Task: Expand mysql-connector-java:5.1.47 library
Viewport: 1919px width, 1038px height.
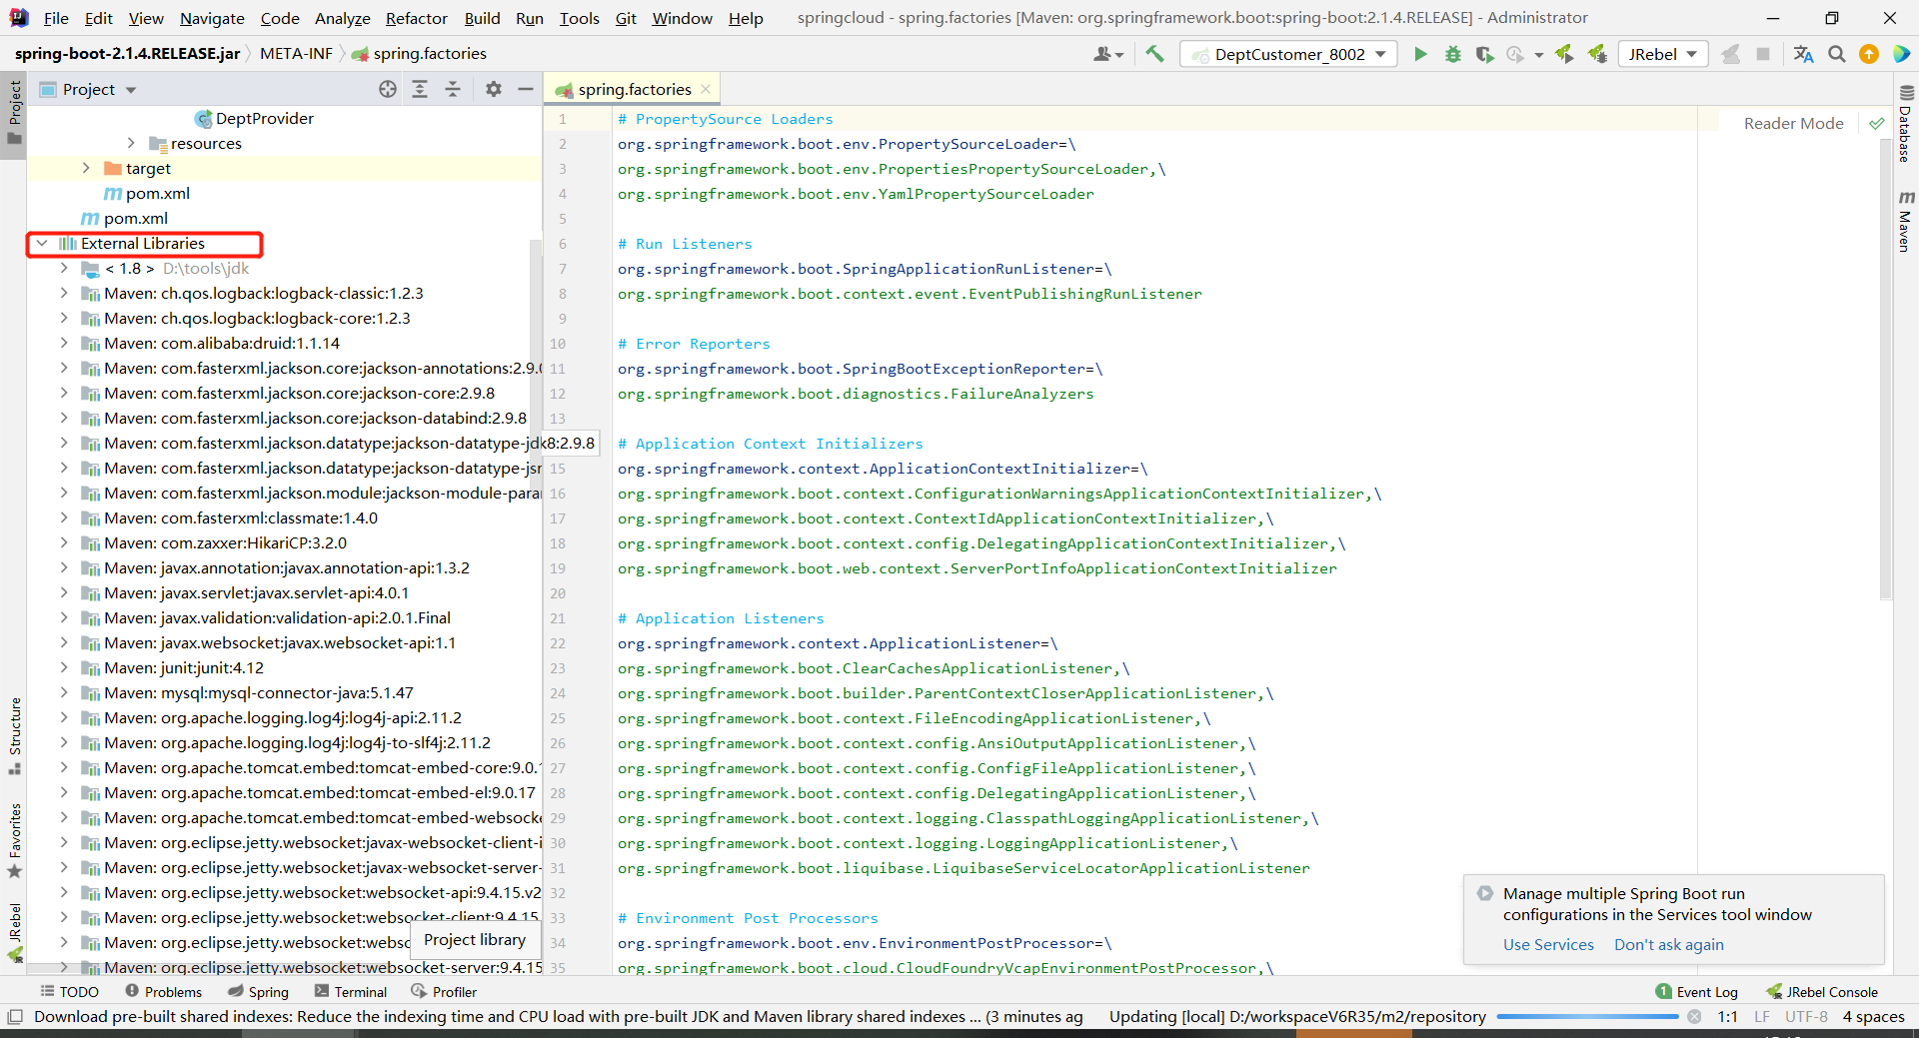Action: (x=64, y=692)
